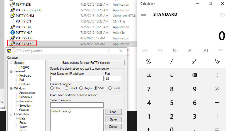Collapse the Terminal tree node

coord(11,71)
